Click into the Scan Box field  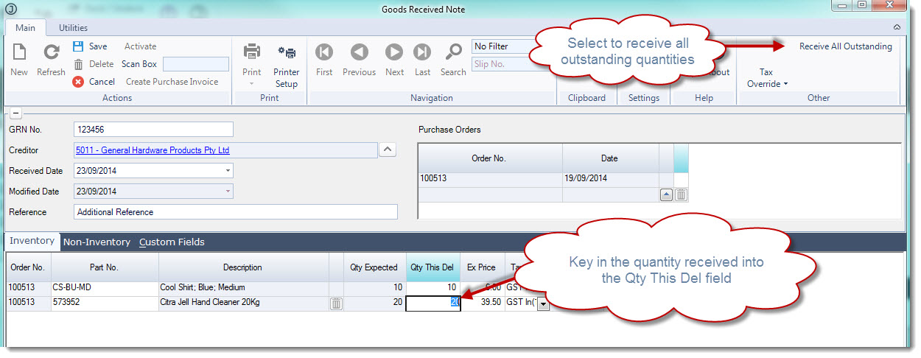(196, 64)
